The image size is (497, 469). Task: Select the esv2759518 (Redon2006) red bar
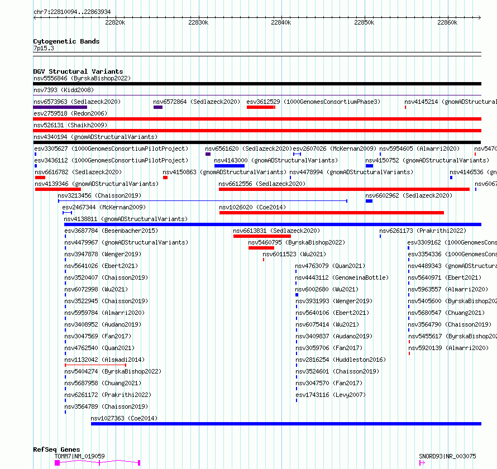[257, 119]
